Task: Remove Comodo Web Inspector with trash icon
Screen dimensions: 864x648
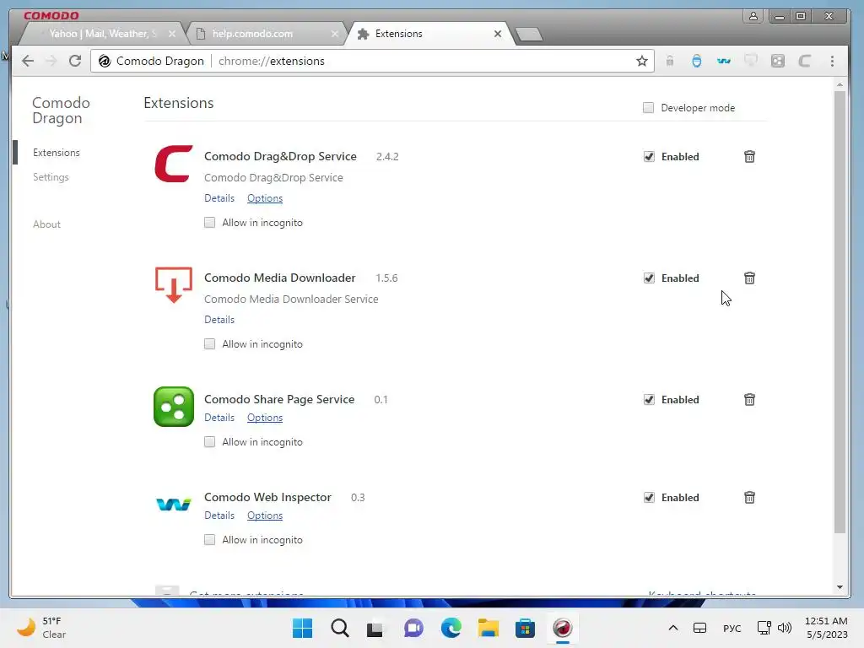Action: coord(749,498)
